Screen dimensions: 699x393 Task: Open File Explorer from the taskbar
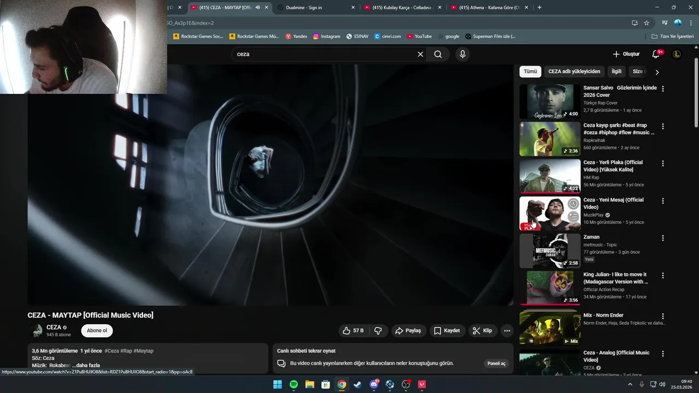(x=310, y=384)
